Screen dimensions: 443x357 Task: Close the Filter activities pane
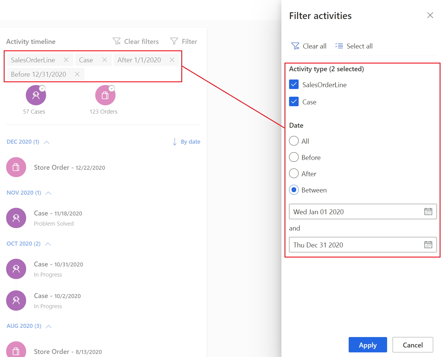pyautogui.click(x=430, y=15)
